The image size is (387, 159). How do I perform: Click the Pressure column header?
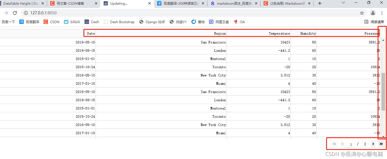[348, 33]
